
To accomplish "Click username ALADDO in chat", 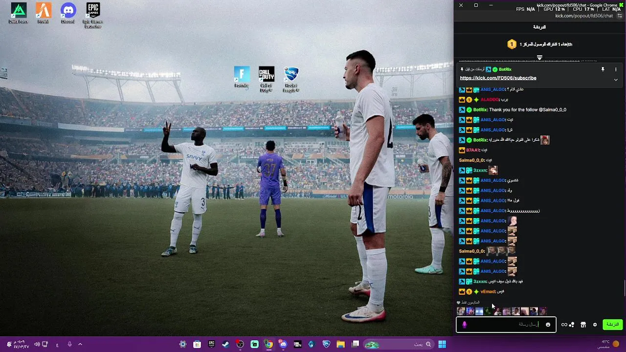I will point(490,100).
